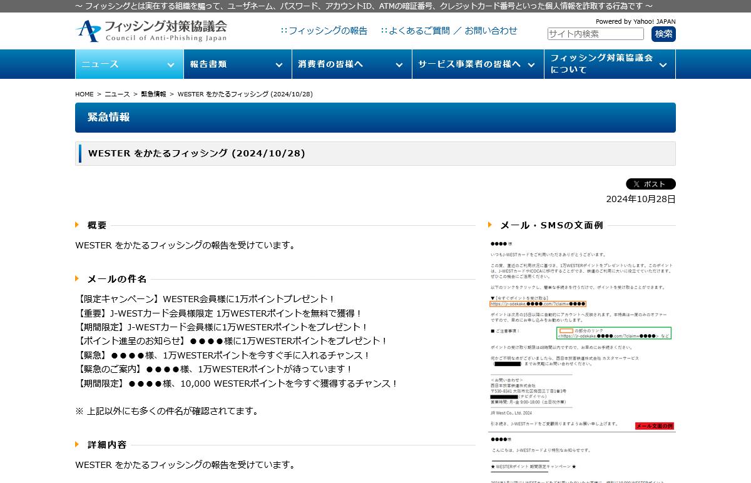Select the メールの件名 section heading
The height and width of the screenshot is (483, 751).
117,279
